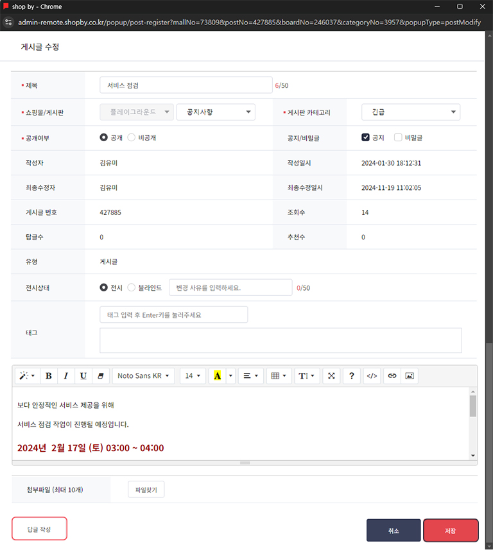Click editor line 서비스 점검 작업이 진행될 예정입니다
493x550 pixels.
tap(73, 424)
